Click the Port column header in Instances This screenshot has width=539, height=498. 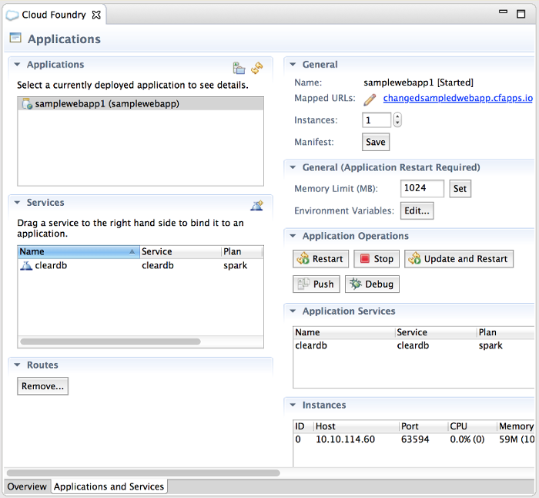(x=423, y=426)
